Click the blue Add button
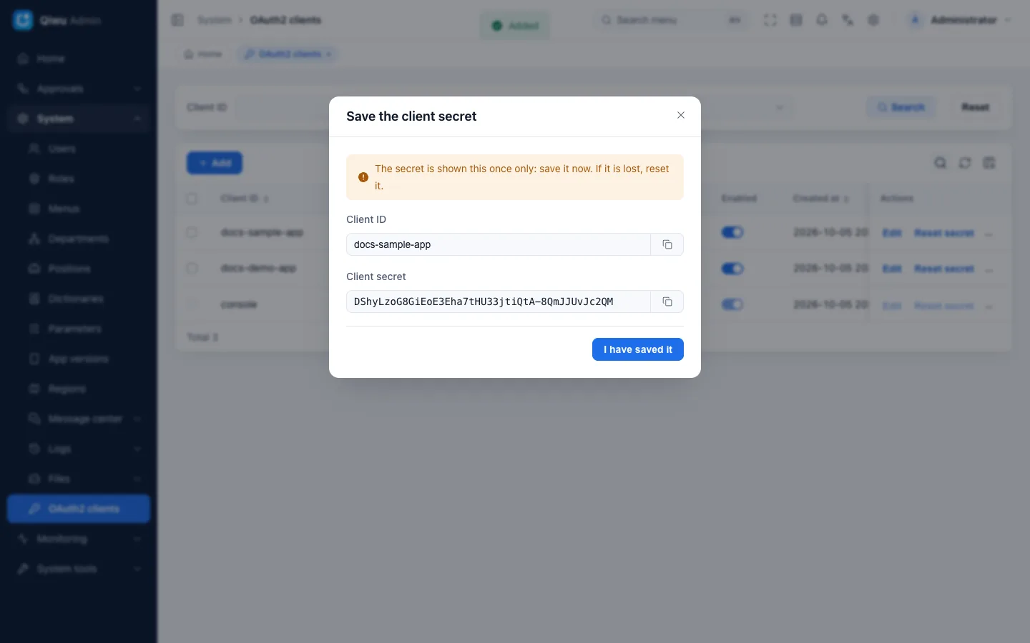This screenshot has height=643, width=1030. pos(215,163)
